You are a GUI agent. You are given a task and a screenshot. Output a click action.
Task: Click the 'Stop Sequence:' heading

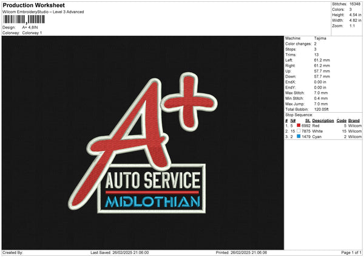299,115
